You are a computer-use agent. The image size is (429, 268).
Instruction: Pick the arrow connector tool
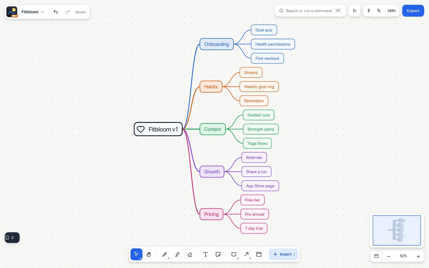(247, 254)
